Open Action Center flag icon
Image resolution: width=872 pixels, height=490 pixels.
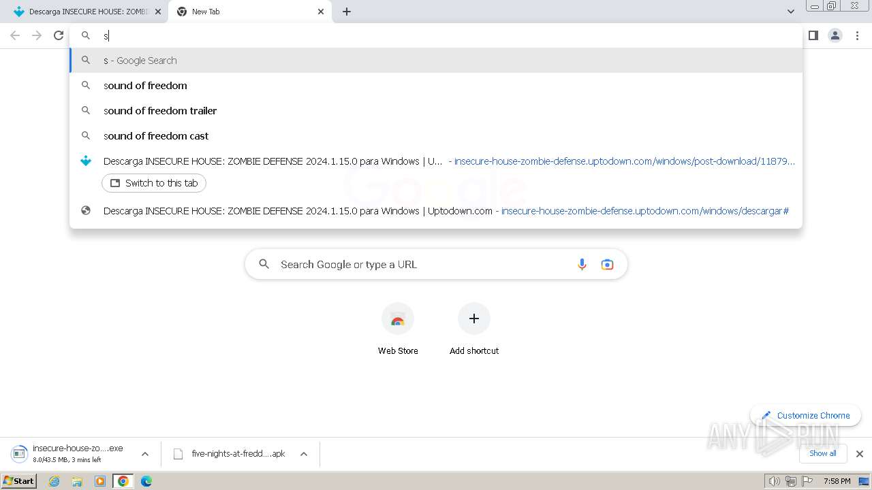click(807, 481)
